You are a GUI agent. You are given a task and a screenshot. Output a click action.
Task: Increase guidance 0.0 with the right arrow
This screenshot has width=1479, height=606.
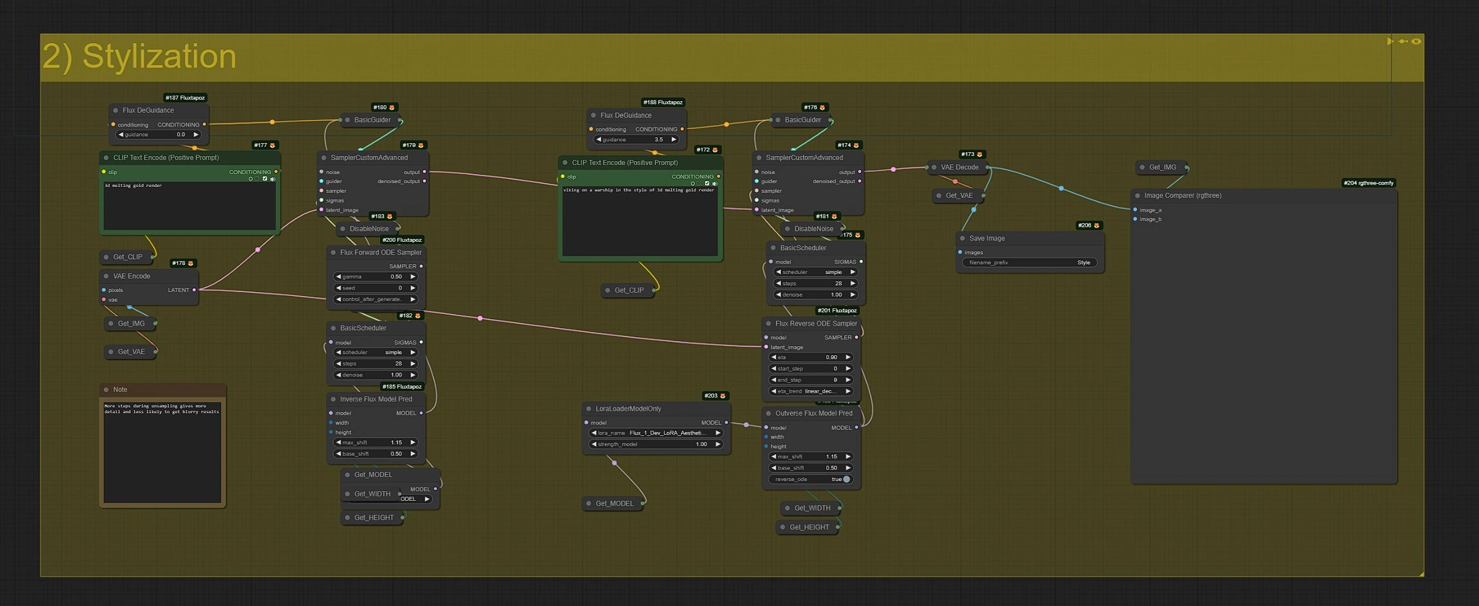196,135
